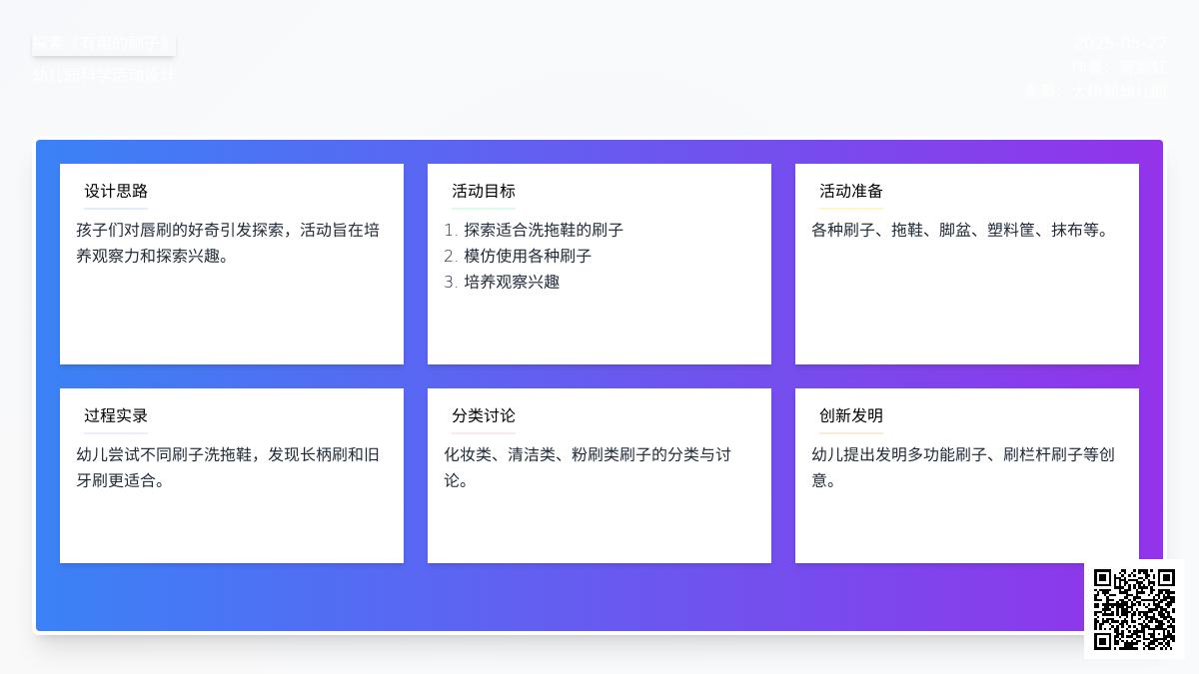Screen dimensions: 1199x674
Task: Click the highlighted title box in the header
Action: click(104, 44)
